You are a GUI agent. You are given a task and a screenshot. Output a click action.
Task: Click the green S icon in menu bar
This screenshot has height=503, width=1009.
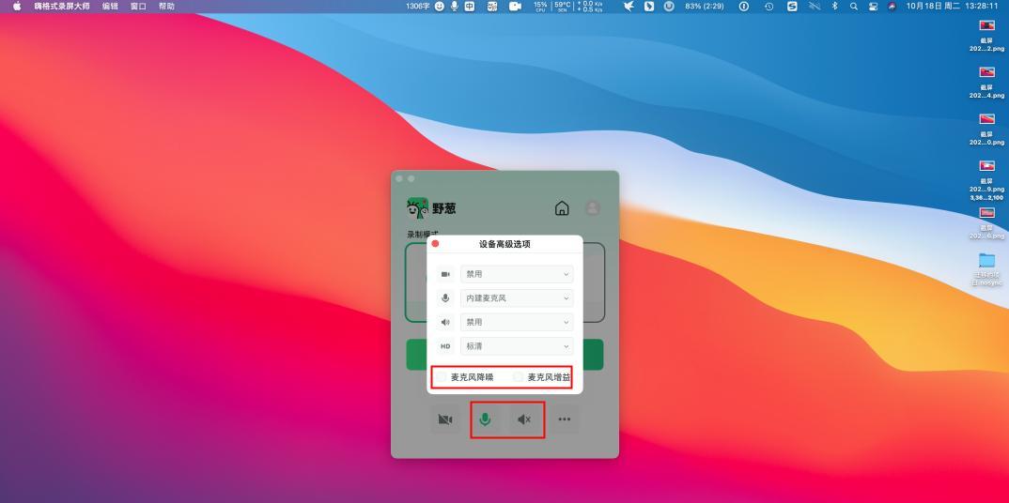[792, 6]
